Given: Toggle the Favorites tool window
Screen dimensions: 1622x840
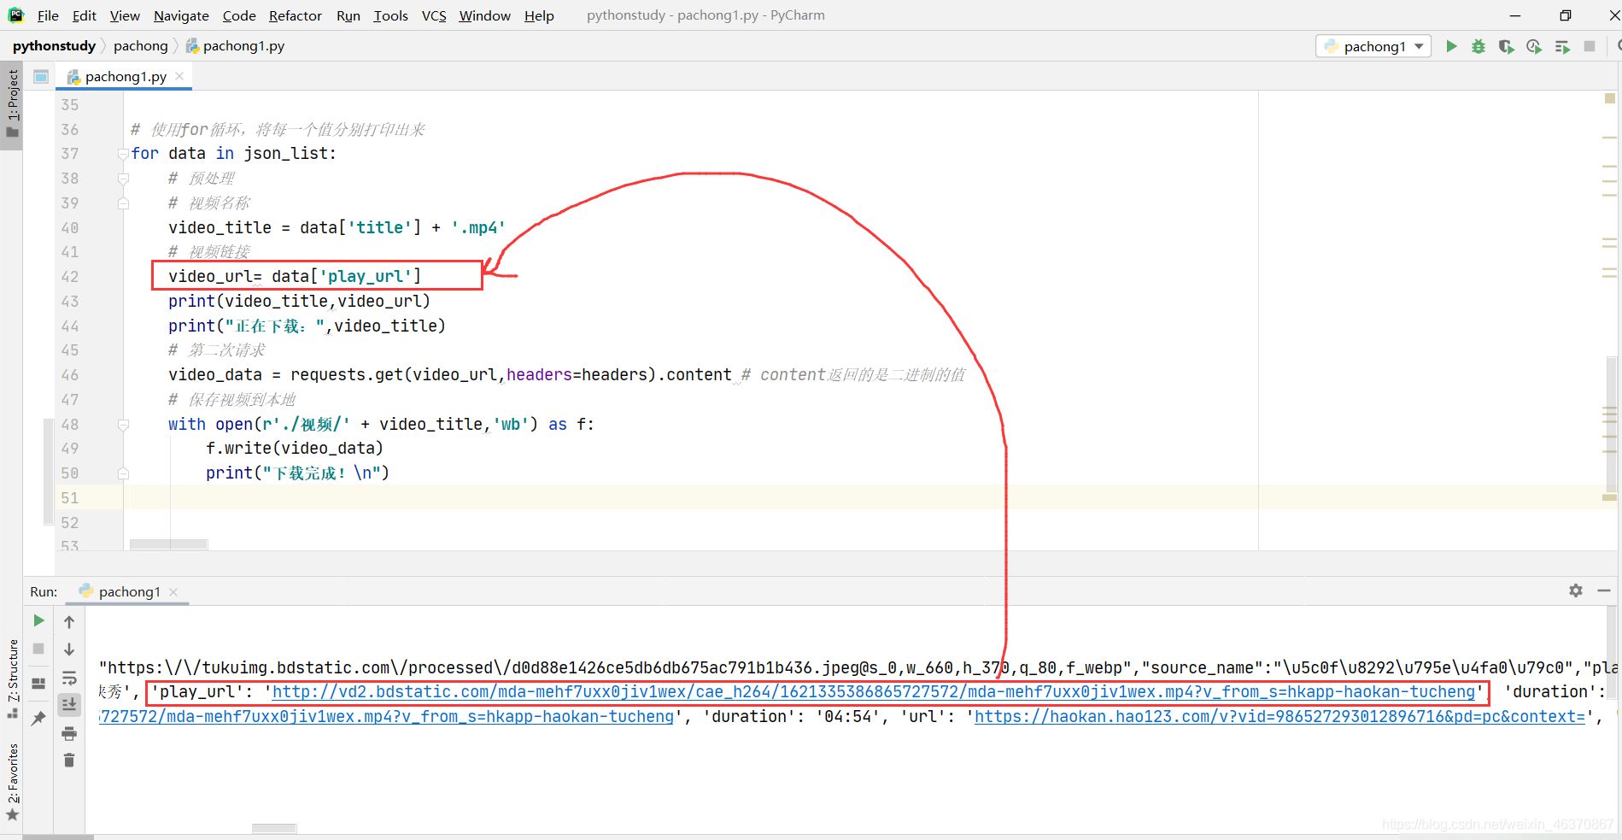Looking at the screenshot, I should coord(12,782).
